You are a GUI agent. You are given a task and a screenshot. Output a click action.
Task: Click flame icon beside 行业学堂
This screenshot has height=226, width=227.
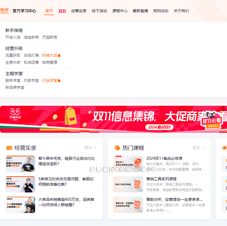(x=59, y=80)
